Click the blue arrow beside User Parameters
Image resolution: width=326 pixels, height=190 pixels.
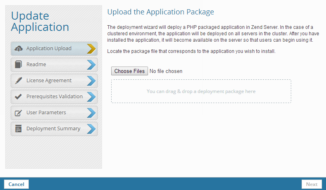[91, 113]
